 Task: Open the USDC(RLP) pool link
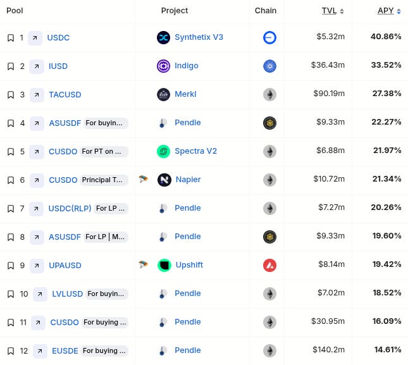coord(70,209)
